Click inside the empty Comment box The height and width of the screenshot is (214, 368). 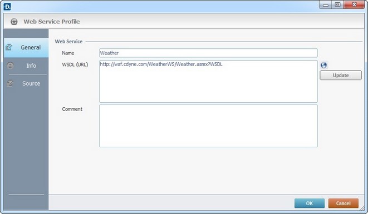point(208,126)
